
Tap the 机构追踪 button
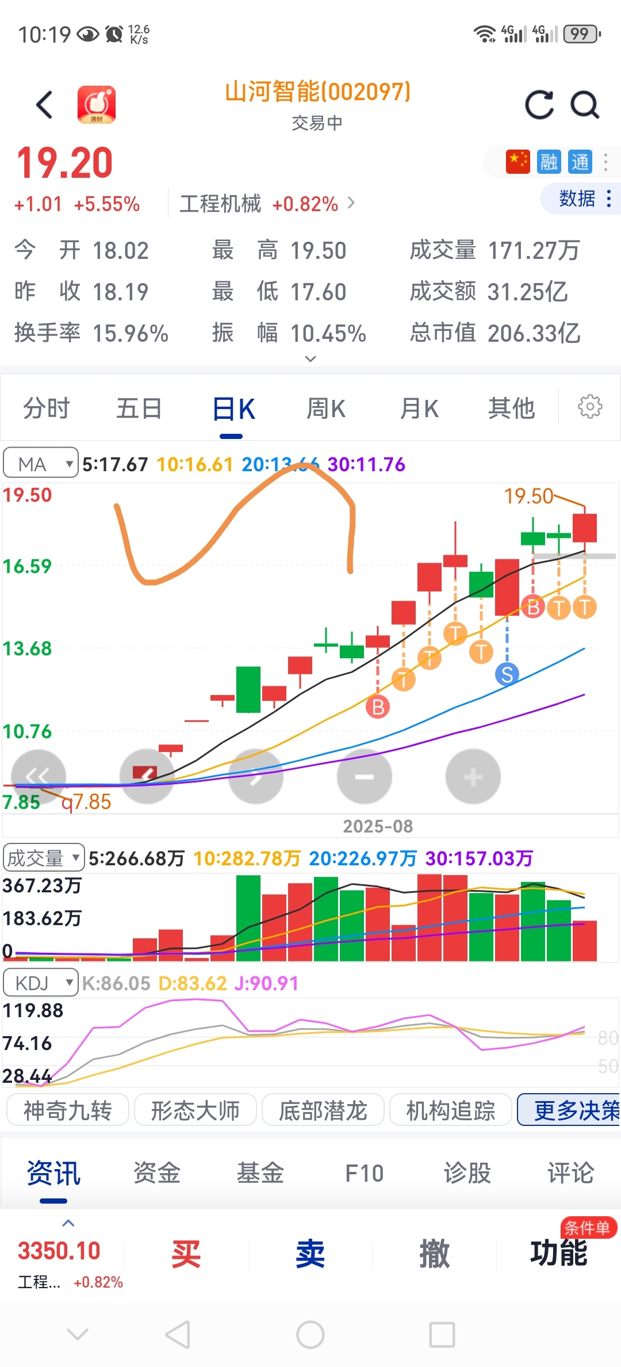pos(451,1110)
